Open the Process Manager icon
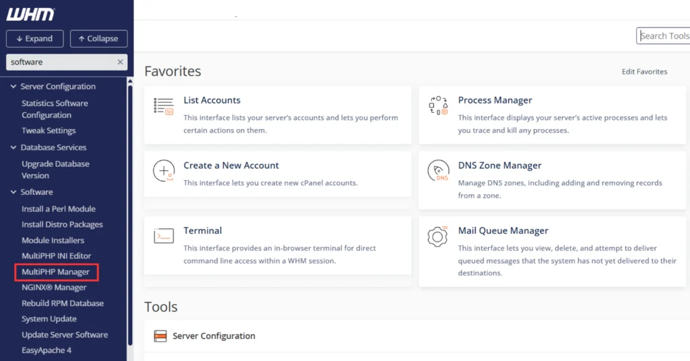Screen dimensions: 690x361 438,106
